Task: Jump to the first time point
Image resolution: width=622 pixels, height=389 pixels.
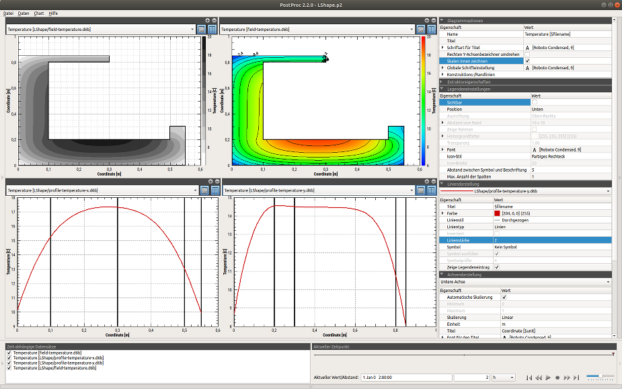Action: coord(529,378)
